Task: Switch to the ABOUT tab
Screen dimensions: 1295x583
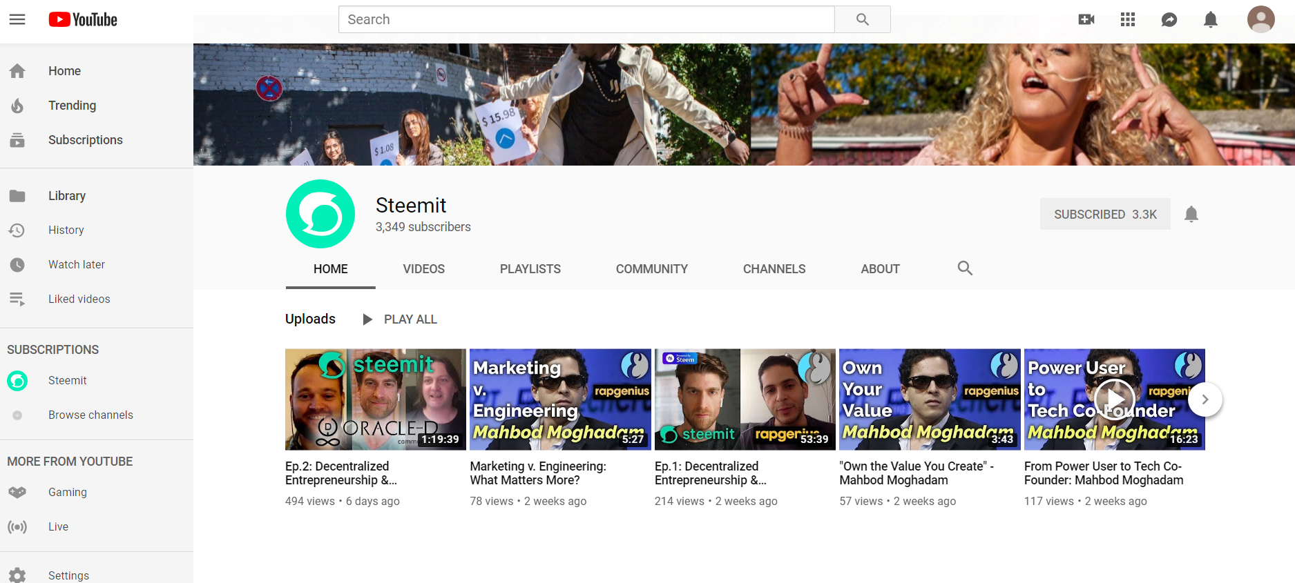Action: point(880,269)
